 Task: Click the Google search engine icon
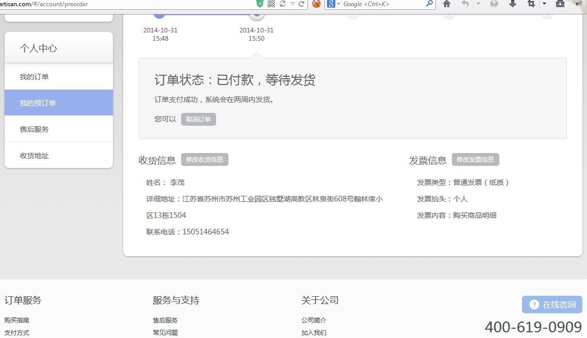point(331,4)
